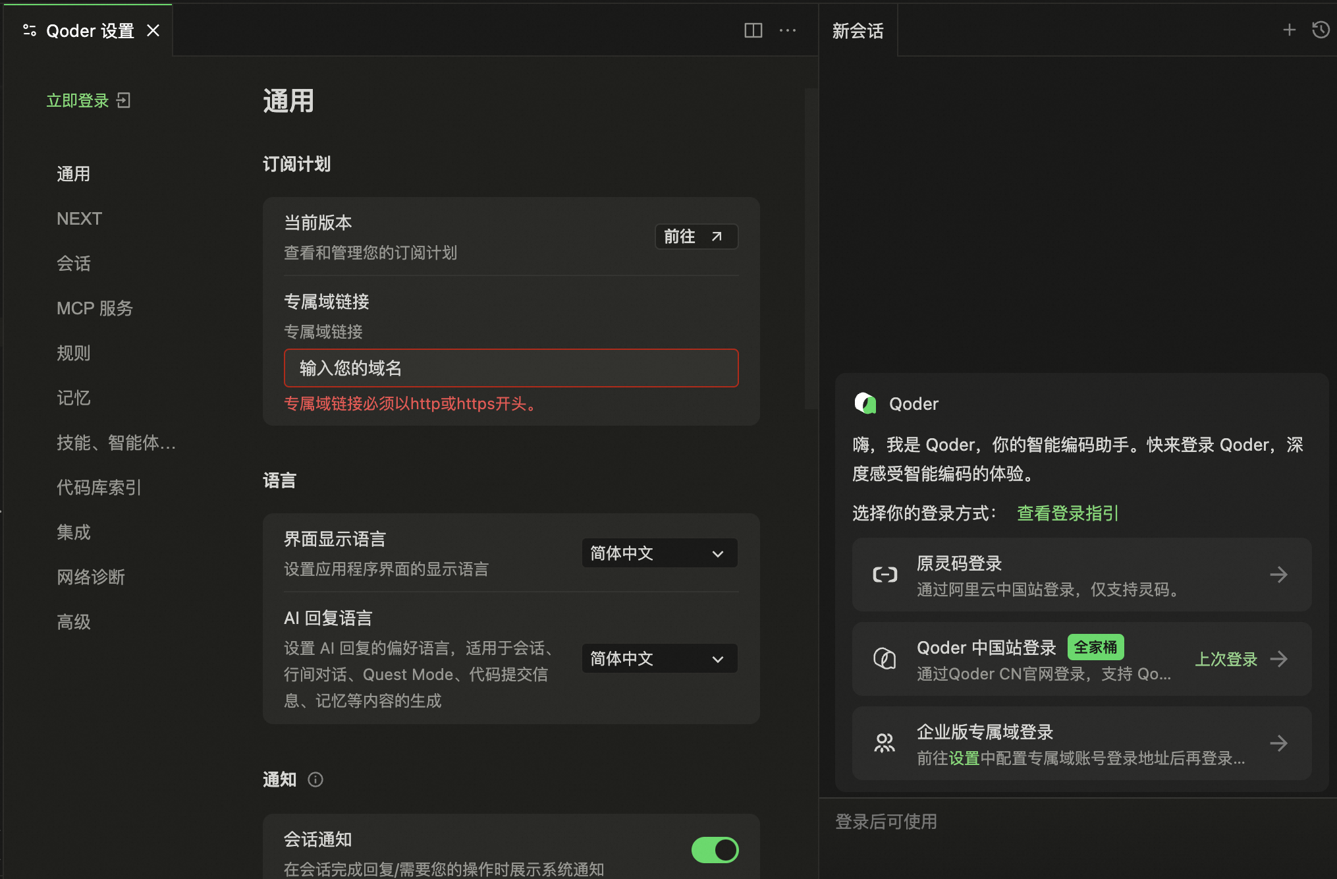Click the notification info circle icon
The height and width of the screenshot is (879, 1337).
tap(315, 780)
